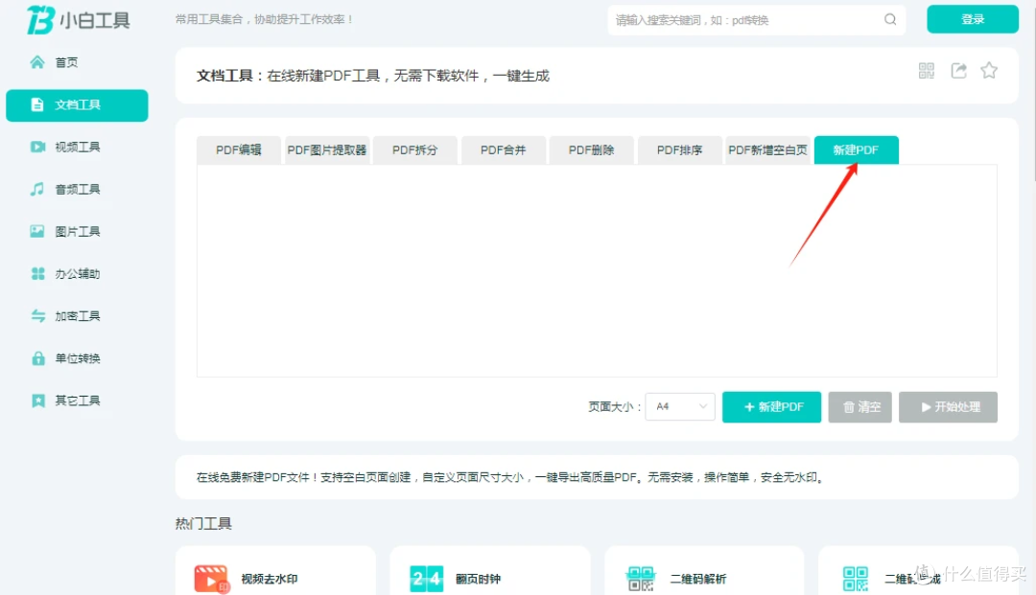The image size is (1036, 595).
Task: Open the 其它工具 bookmark icon
Action: coord(37,400)
